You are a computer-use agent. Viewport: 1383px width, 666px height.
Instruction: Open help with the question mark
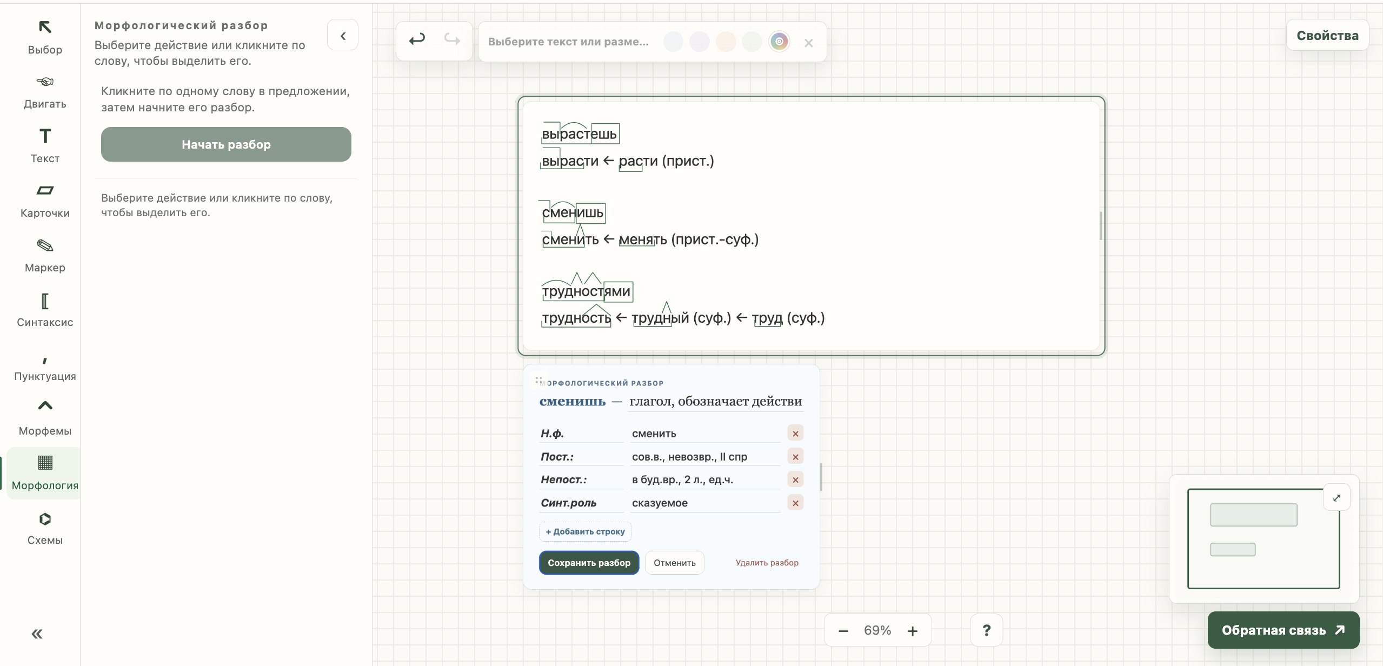(x=986, y=630)
